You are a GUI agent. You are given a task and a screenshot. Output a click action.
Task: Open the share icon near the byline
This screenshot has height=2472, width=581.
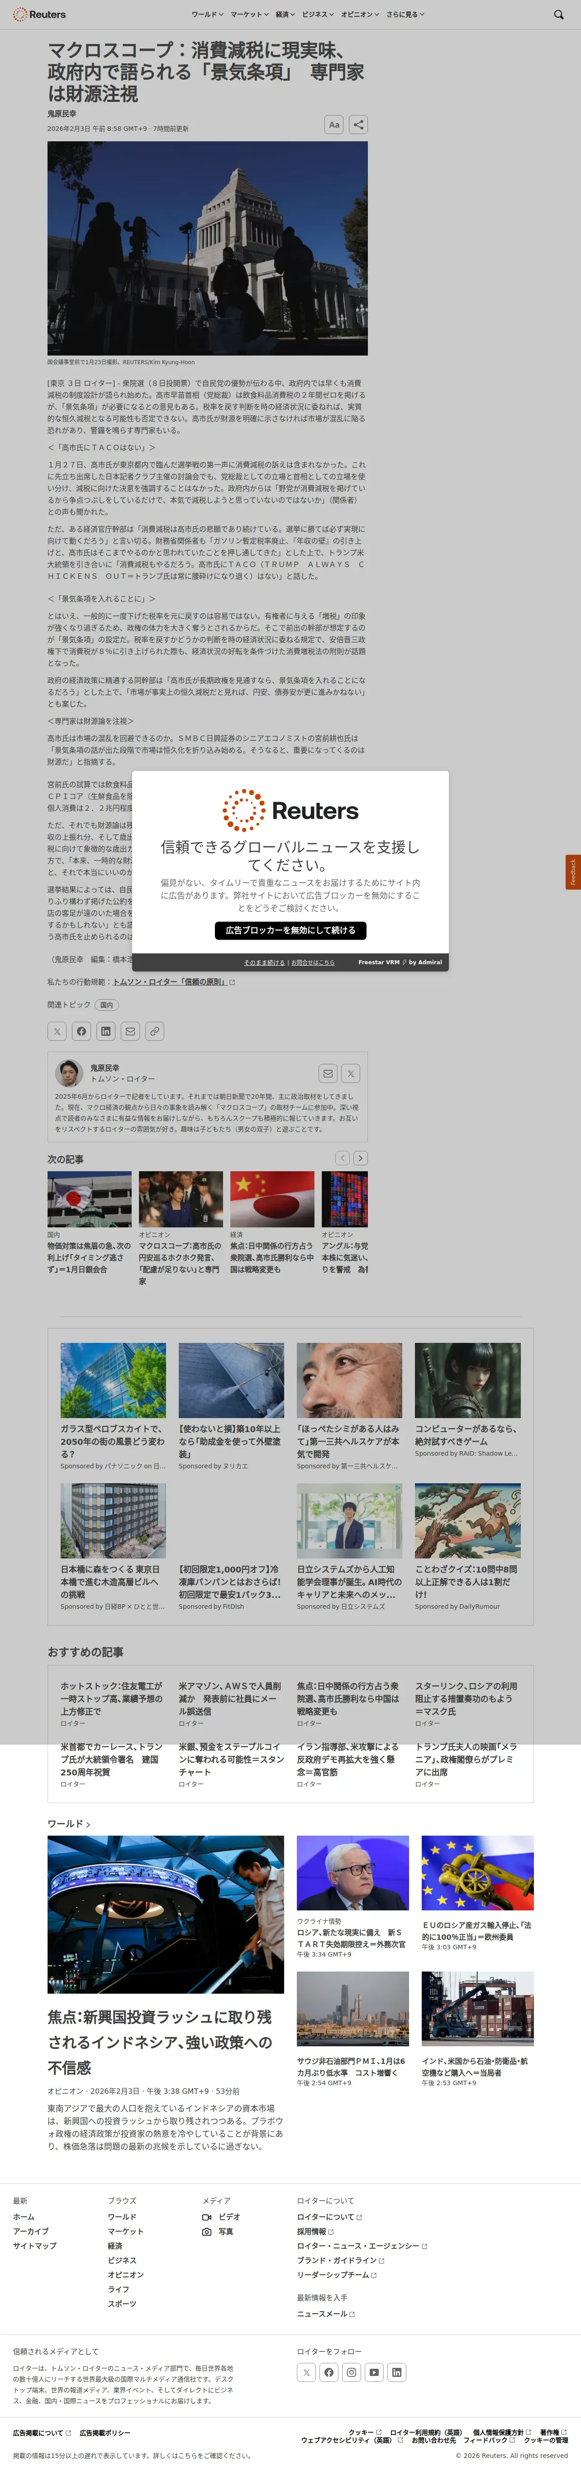tap(357, 125)
